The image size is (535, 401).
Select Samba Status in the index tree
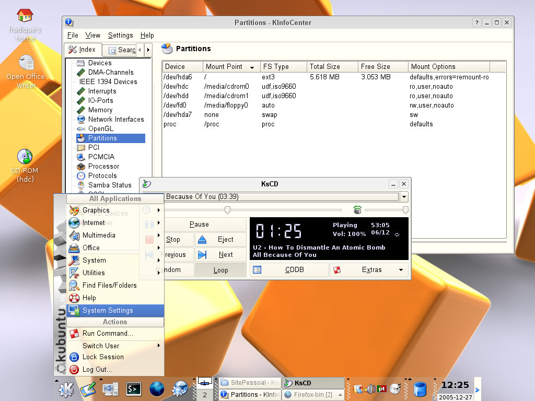coord(110,185)
